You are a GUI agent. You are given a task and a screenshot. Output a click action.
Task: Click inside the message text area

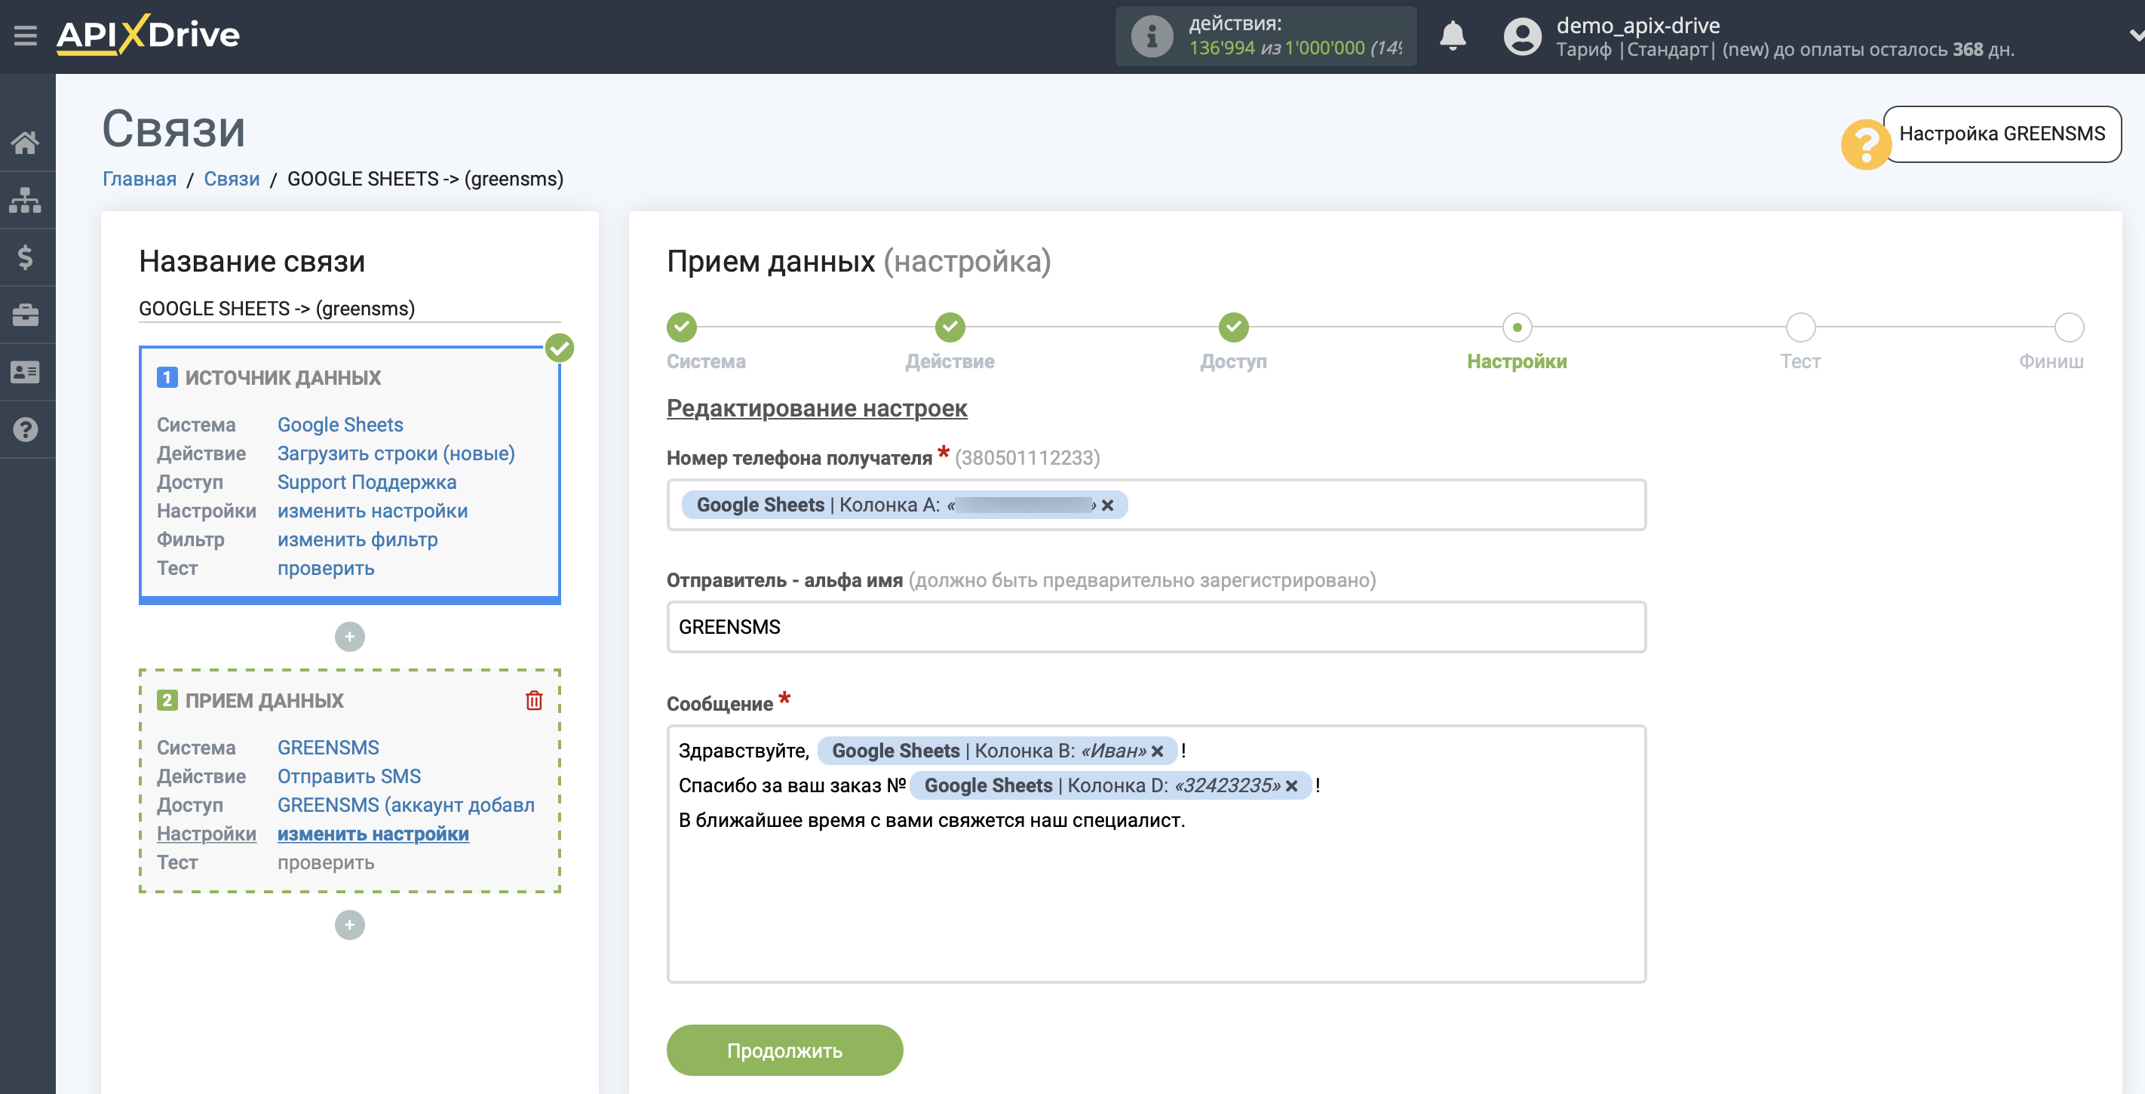click(x=1155, y=854)
